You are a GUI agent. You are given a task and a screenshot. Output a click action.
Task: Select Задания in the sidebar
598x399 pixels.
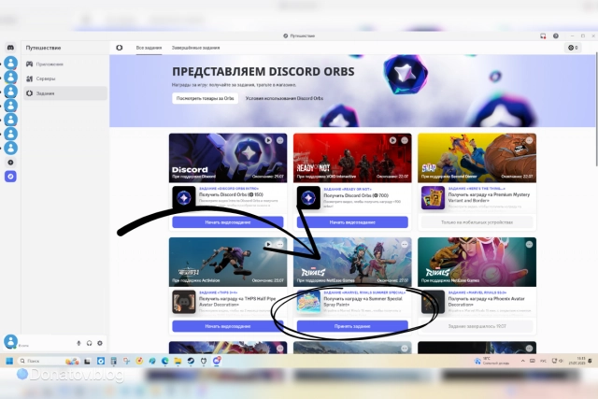pyautogui.click(x=65, y=93)
